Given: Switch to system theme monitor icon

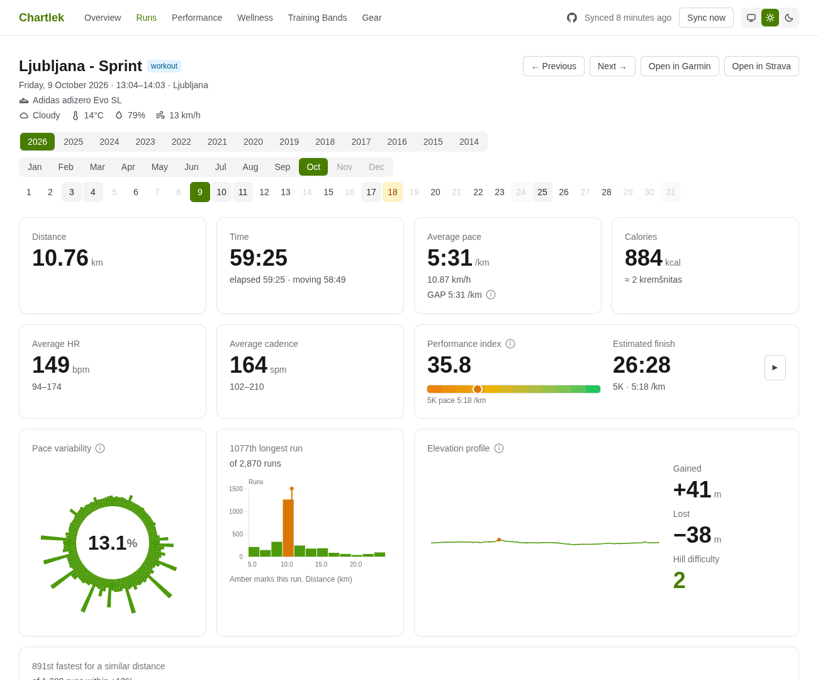Looking at the screenshot, I should [x=751, y=18].
